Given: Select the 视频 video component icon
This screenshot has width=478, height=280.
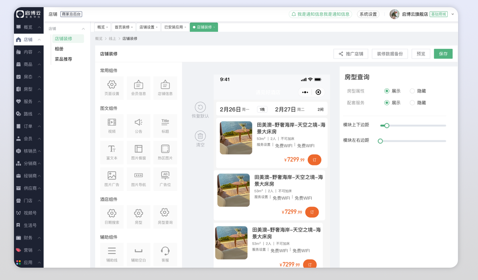Looking at the screenshot, I should pyautogui.click(x=112, y=122).
